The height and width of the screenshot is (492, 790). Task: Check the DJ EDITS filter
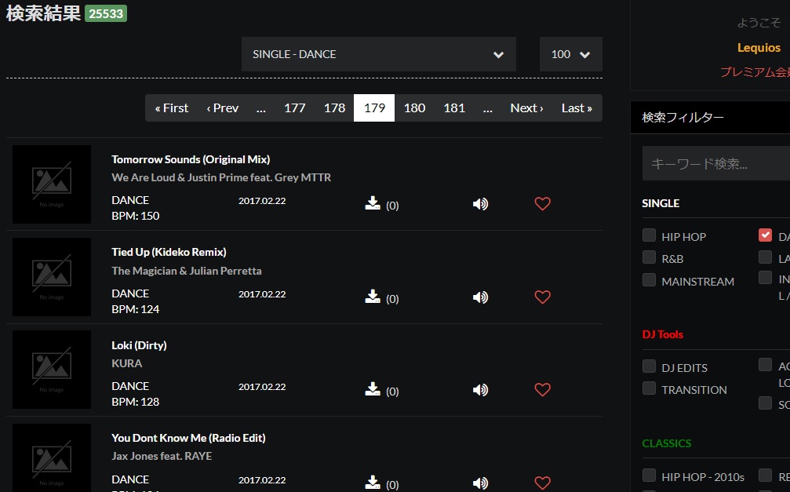[x=649, y=366]
